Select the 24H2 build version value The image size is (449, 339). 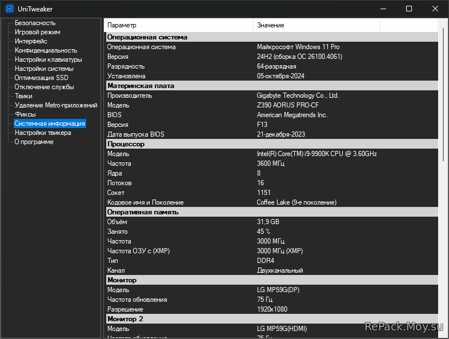[299, 57]
